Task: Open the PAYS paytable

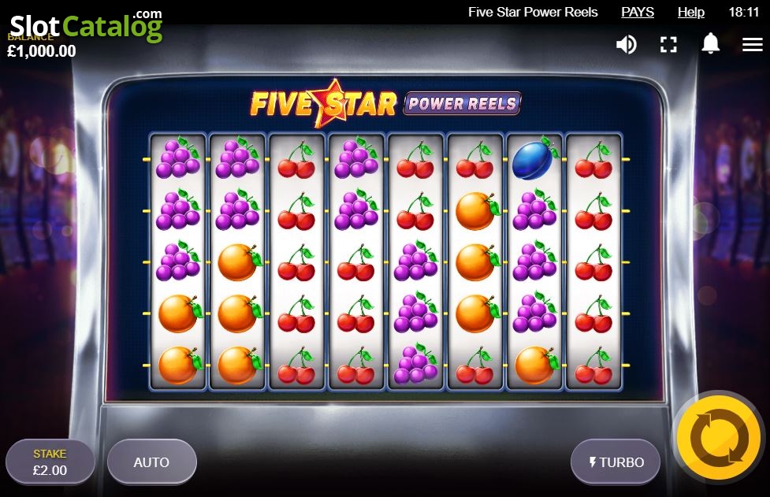Action: (638, 12)
